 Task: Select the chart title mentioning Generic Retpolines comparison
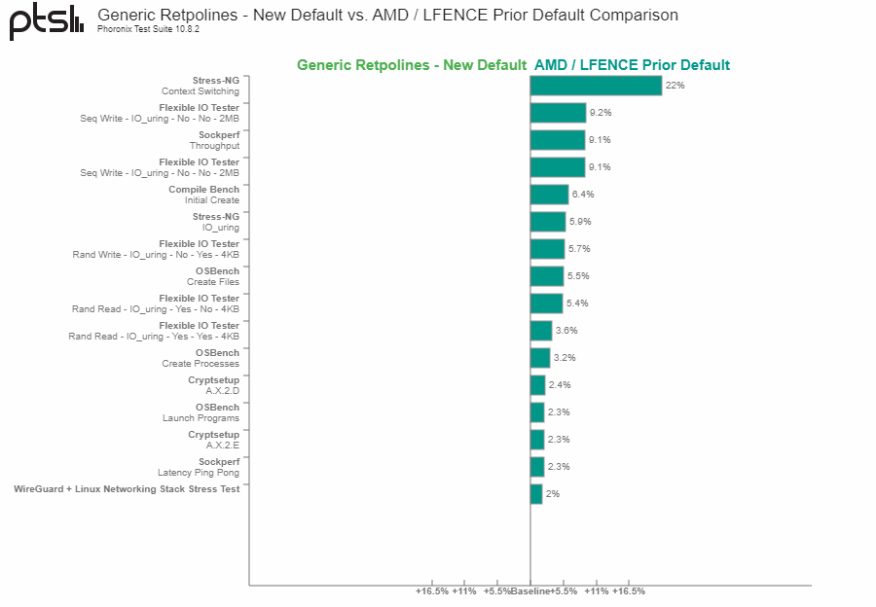(387, 15)
